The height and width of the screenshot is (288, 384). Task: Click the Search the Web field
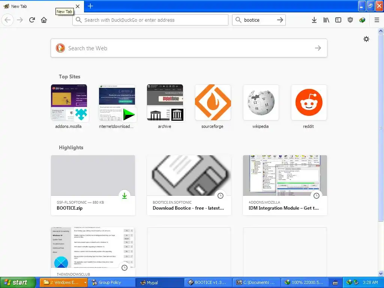coord(189,48)
